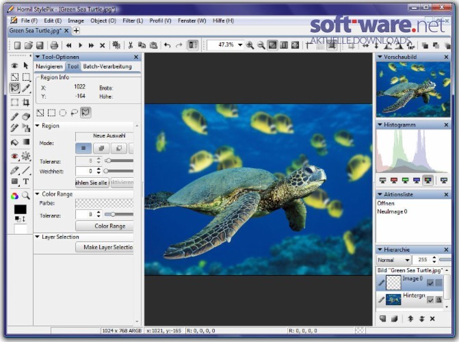Print with the printer toolbar icon

pyautogui.click(x=54, y=45)
